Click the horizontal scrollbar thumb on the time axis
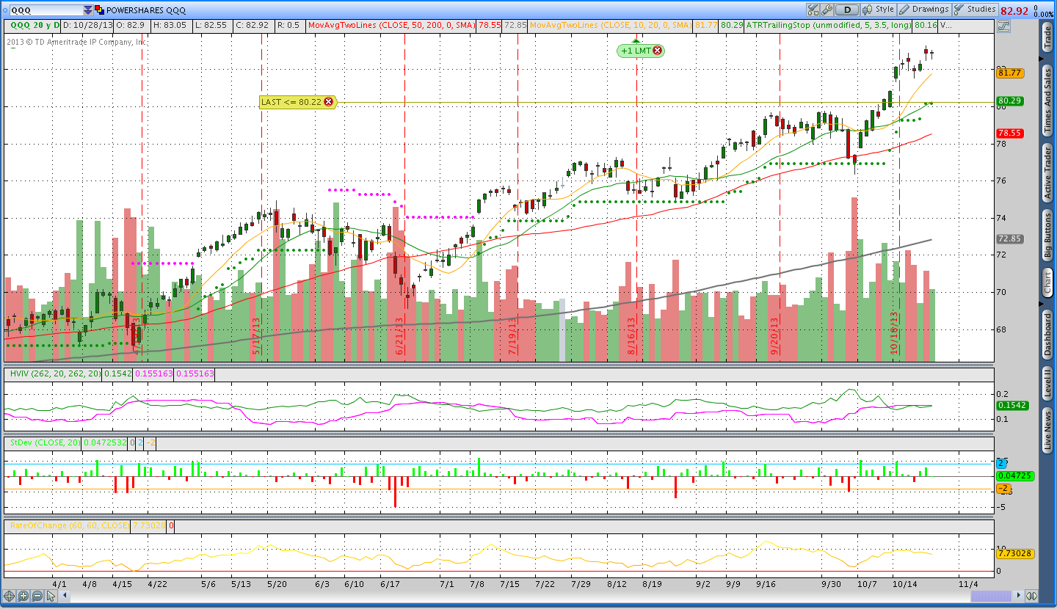Viewport: 1057px width, 609px height. click(991, 597)
